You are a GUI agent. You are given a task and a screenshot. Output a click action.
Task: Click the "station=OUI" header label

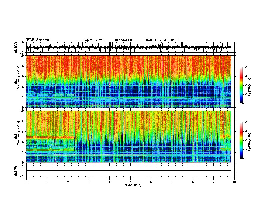(123, 40)
